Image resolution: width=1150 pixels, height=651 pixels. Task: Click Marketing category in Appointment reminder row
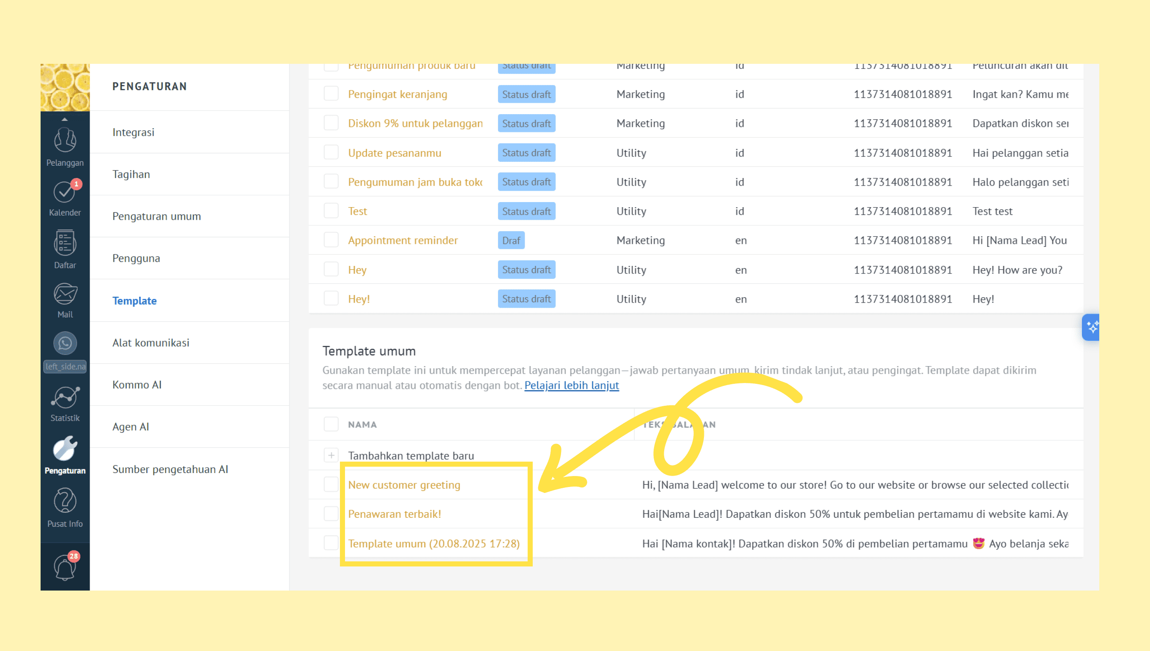click(x=640, y=241)
